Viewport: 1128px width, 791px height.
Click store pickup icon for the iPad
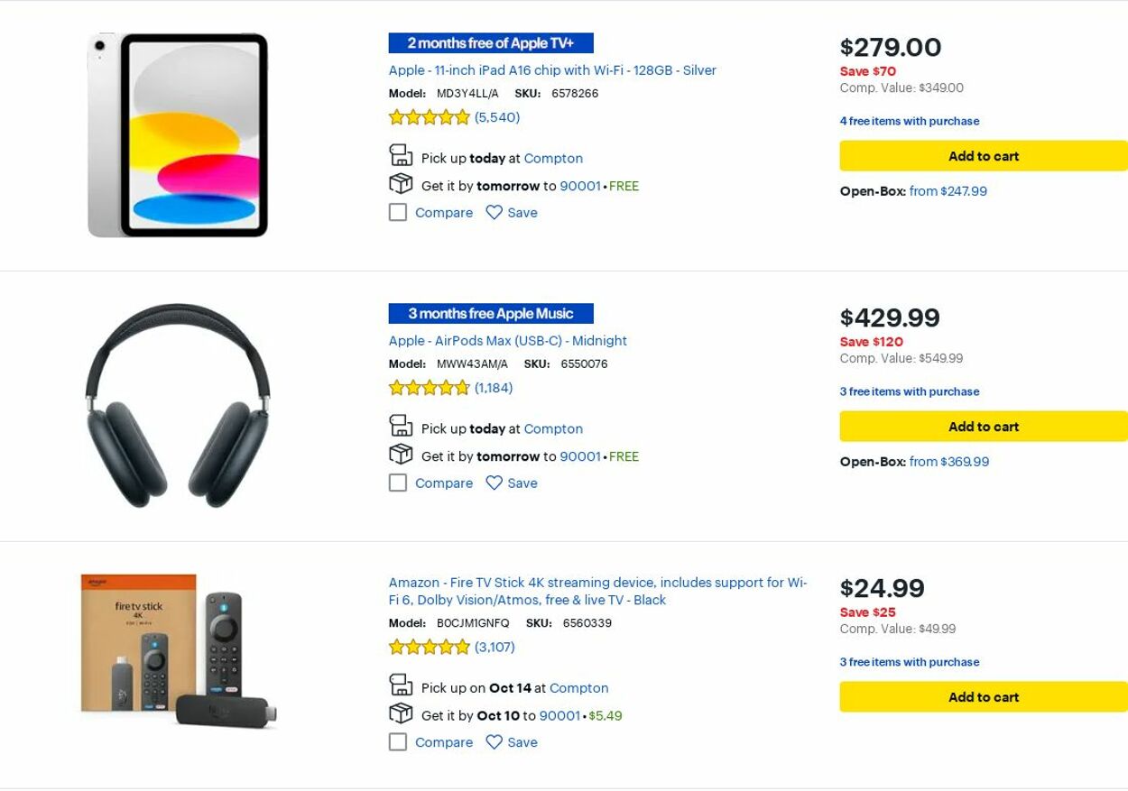pyautogui.click(x=401, y=156)
